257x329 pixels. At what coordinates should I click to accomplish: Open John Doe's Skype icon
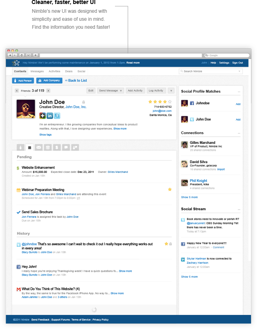pyautogui.click(x=57, y=116)
